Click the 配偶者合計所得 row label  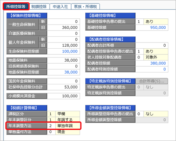pyautogui.click(x=110, y=45)
